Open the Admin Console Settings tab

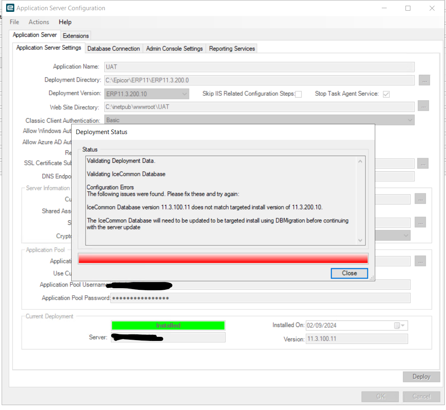(x=174, y=49)
